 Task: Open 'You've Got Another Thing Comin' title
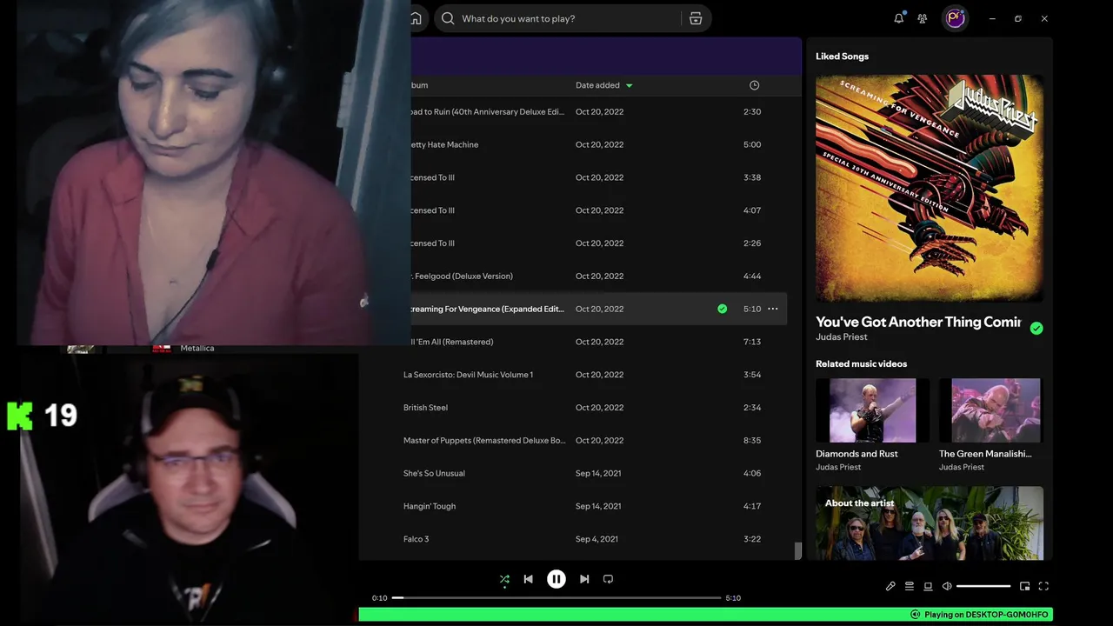pos(918,322)
